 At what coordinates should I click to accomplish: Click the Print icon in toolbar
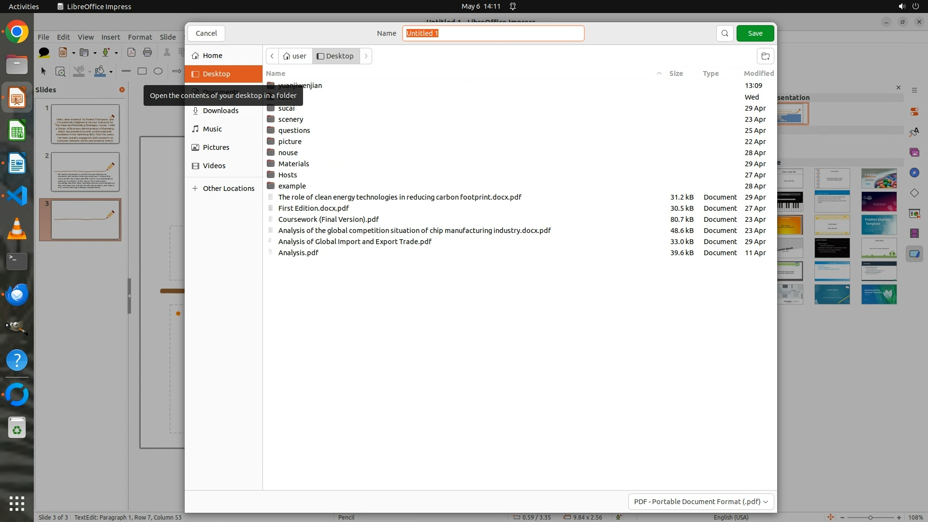147,52
